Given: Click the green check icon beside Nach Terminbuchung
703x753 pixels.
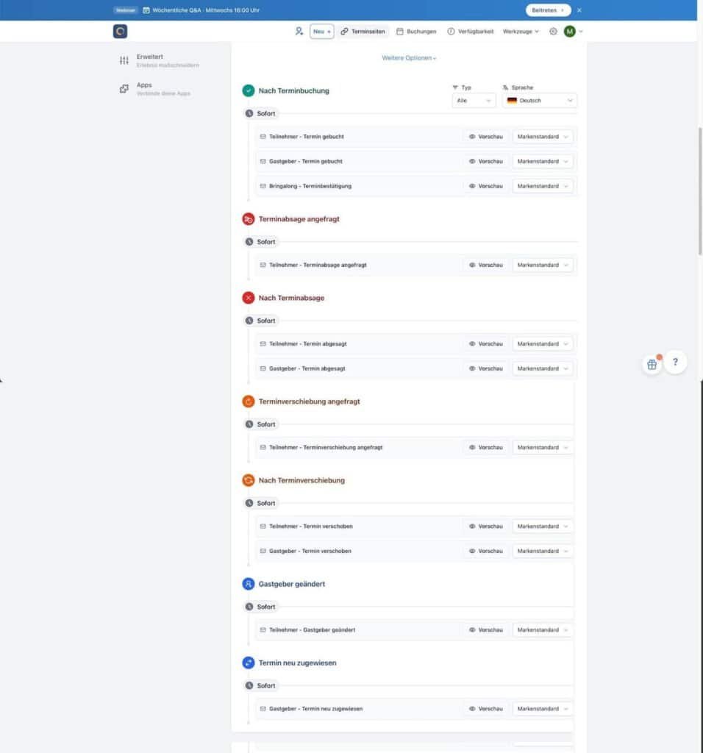Looking at the screenshot, I should [x=248, y=90].
